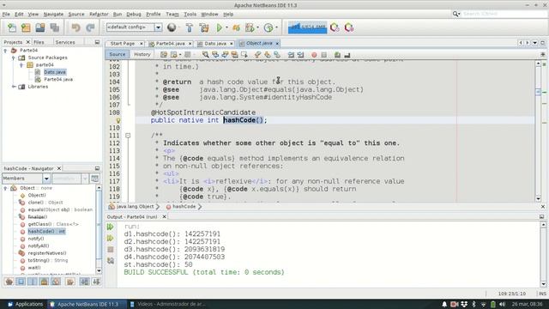This screenshot has width=549, height=309.
Task: Select equals(Object obj) in Navigator
Action: pyautogui.click(x=60, y=209)
